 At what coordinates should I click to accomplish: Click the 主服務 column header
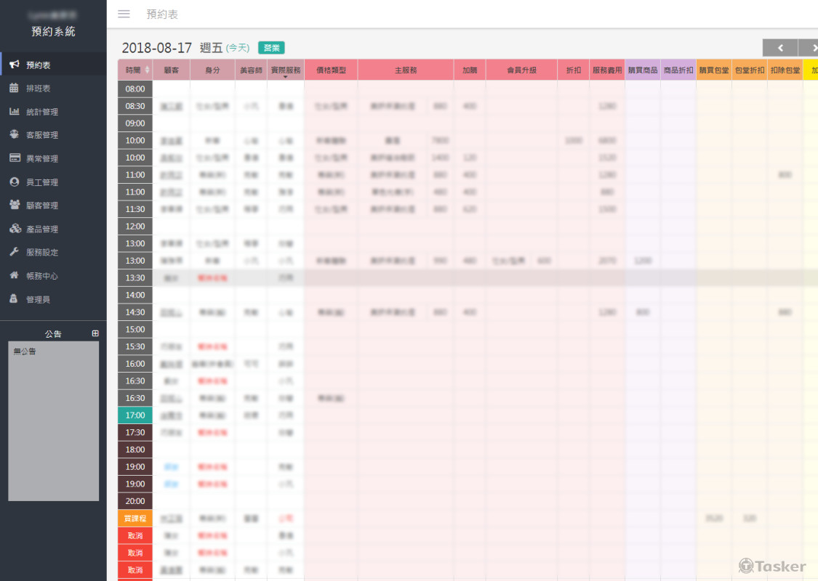(406, 70)
